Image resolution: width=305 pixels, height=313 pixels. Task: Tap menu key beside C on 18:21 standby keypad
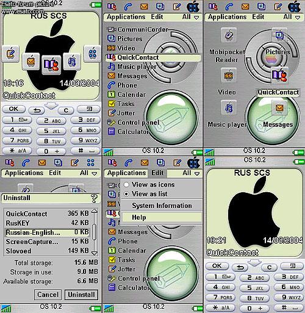point(292,265)
